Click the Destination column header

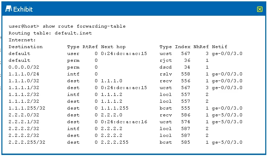coord(26,47)
